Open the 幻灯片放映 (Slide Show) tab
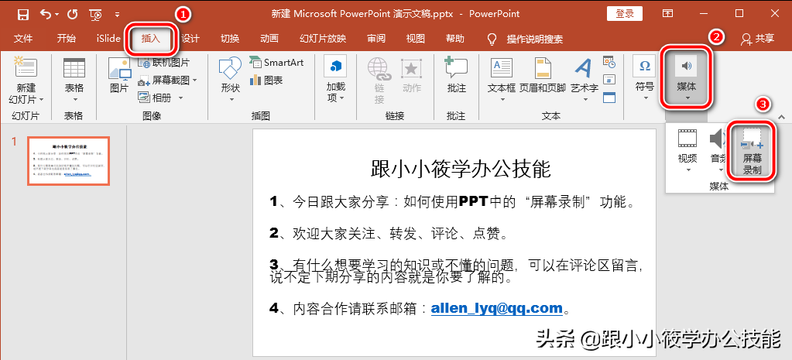This screenshot has width=792, height=360. pyautogui.click(x=323, y=39)
